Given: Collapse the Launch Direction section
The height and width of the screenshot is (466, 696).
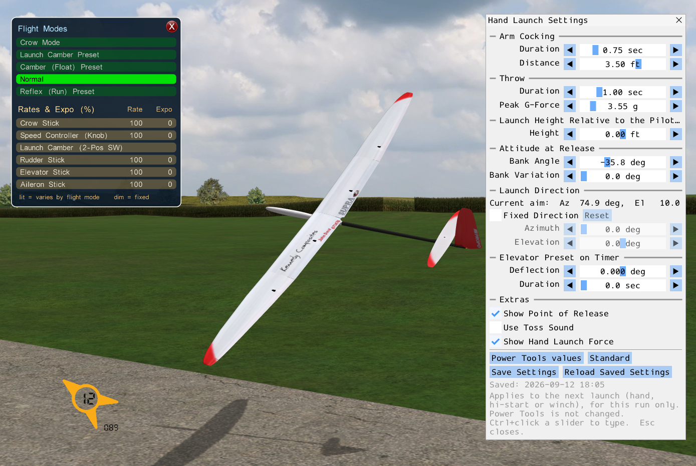Looking at the screenshot, I should [x=493, y=190].
